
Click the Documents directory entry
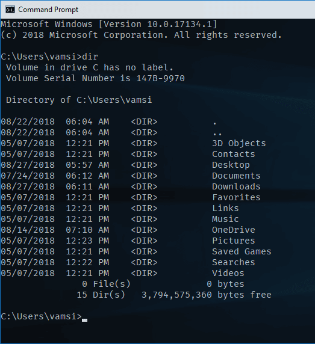236,176
